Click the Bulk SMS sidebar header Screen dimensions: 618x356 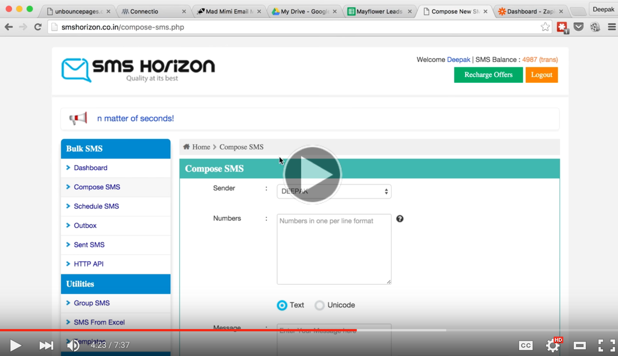point(116,149)
